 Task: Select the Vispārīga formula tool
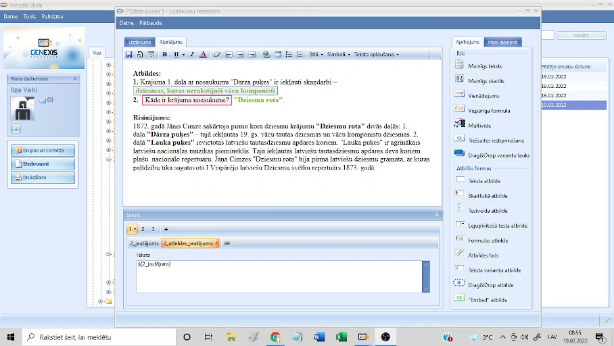click(x=460, y=110)
